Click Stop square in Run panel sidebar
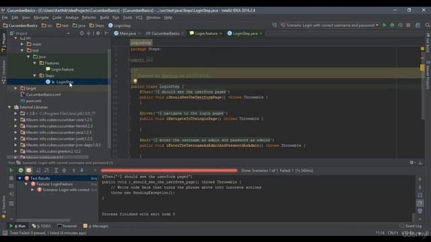Viewport: 431px width, 242px height. tap(11, 178)
